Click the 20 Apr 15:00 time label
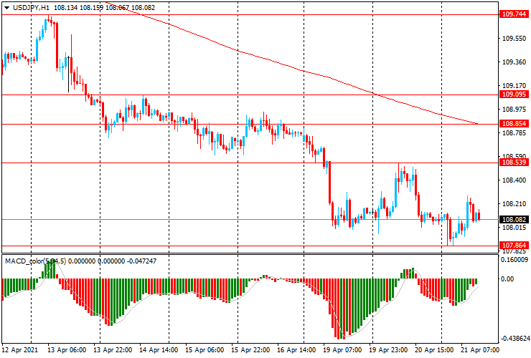This screenshot has width=531, height=358. 434,349
